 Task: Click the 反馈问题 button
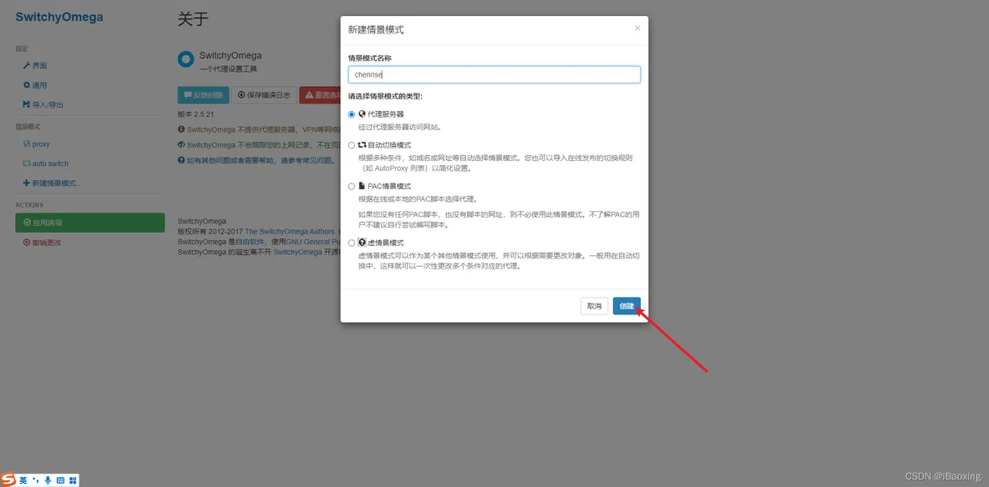203,95
